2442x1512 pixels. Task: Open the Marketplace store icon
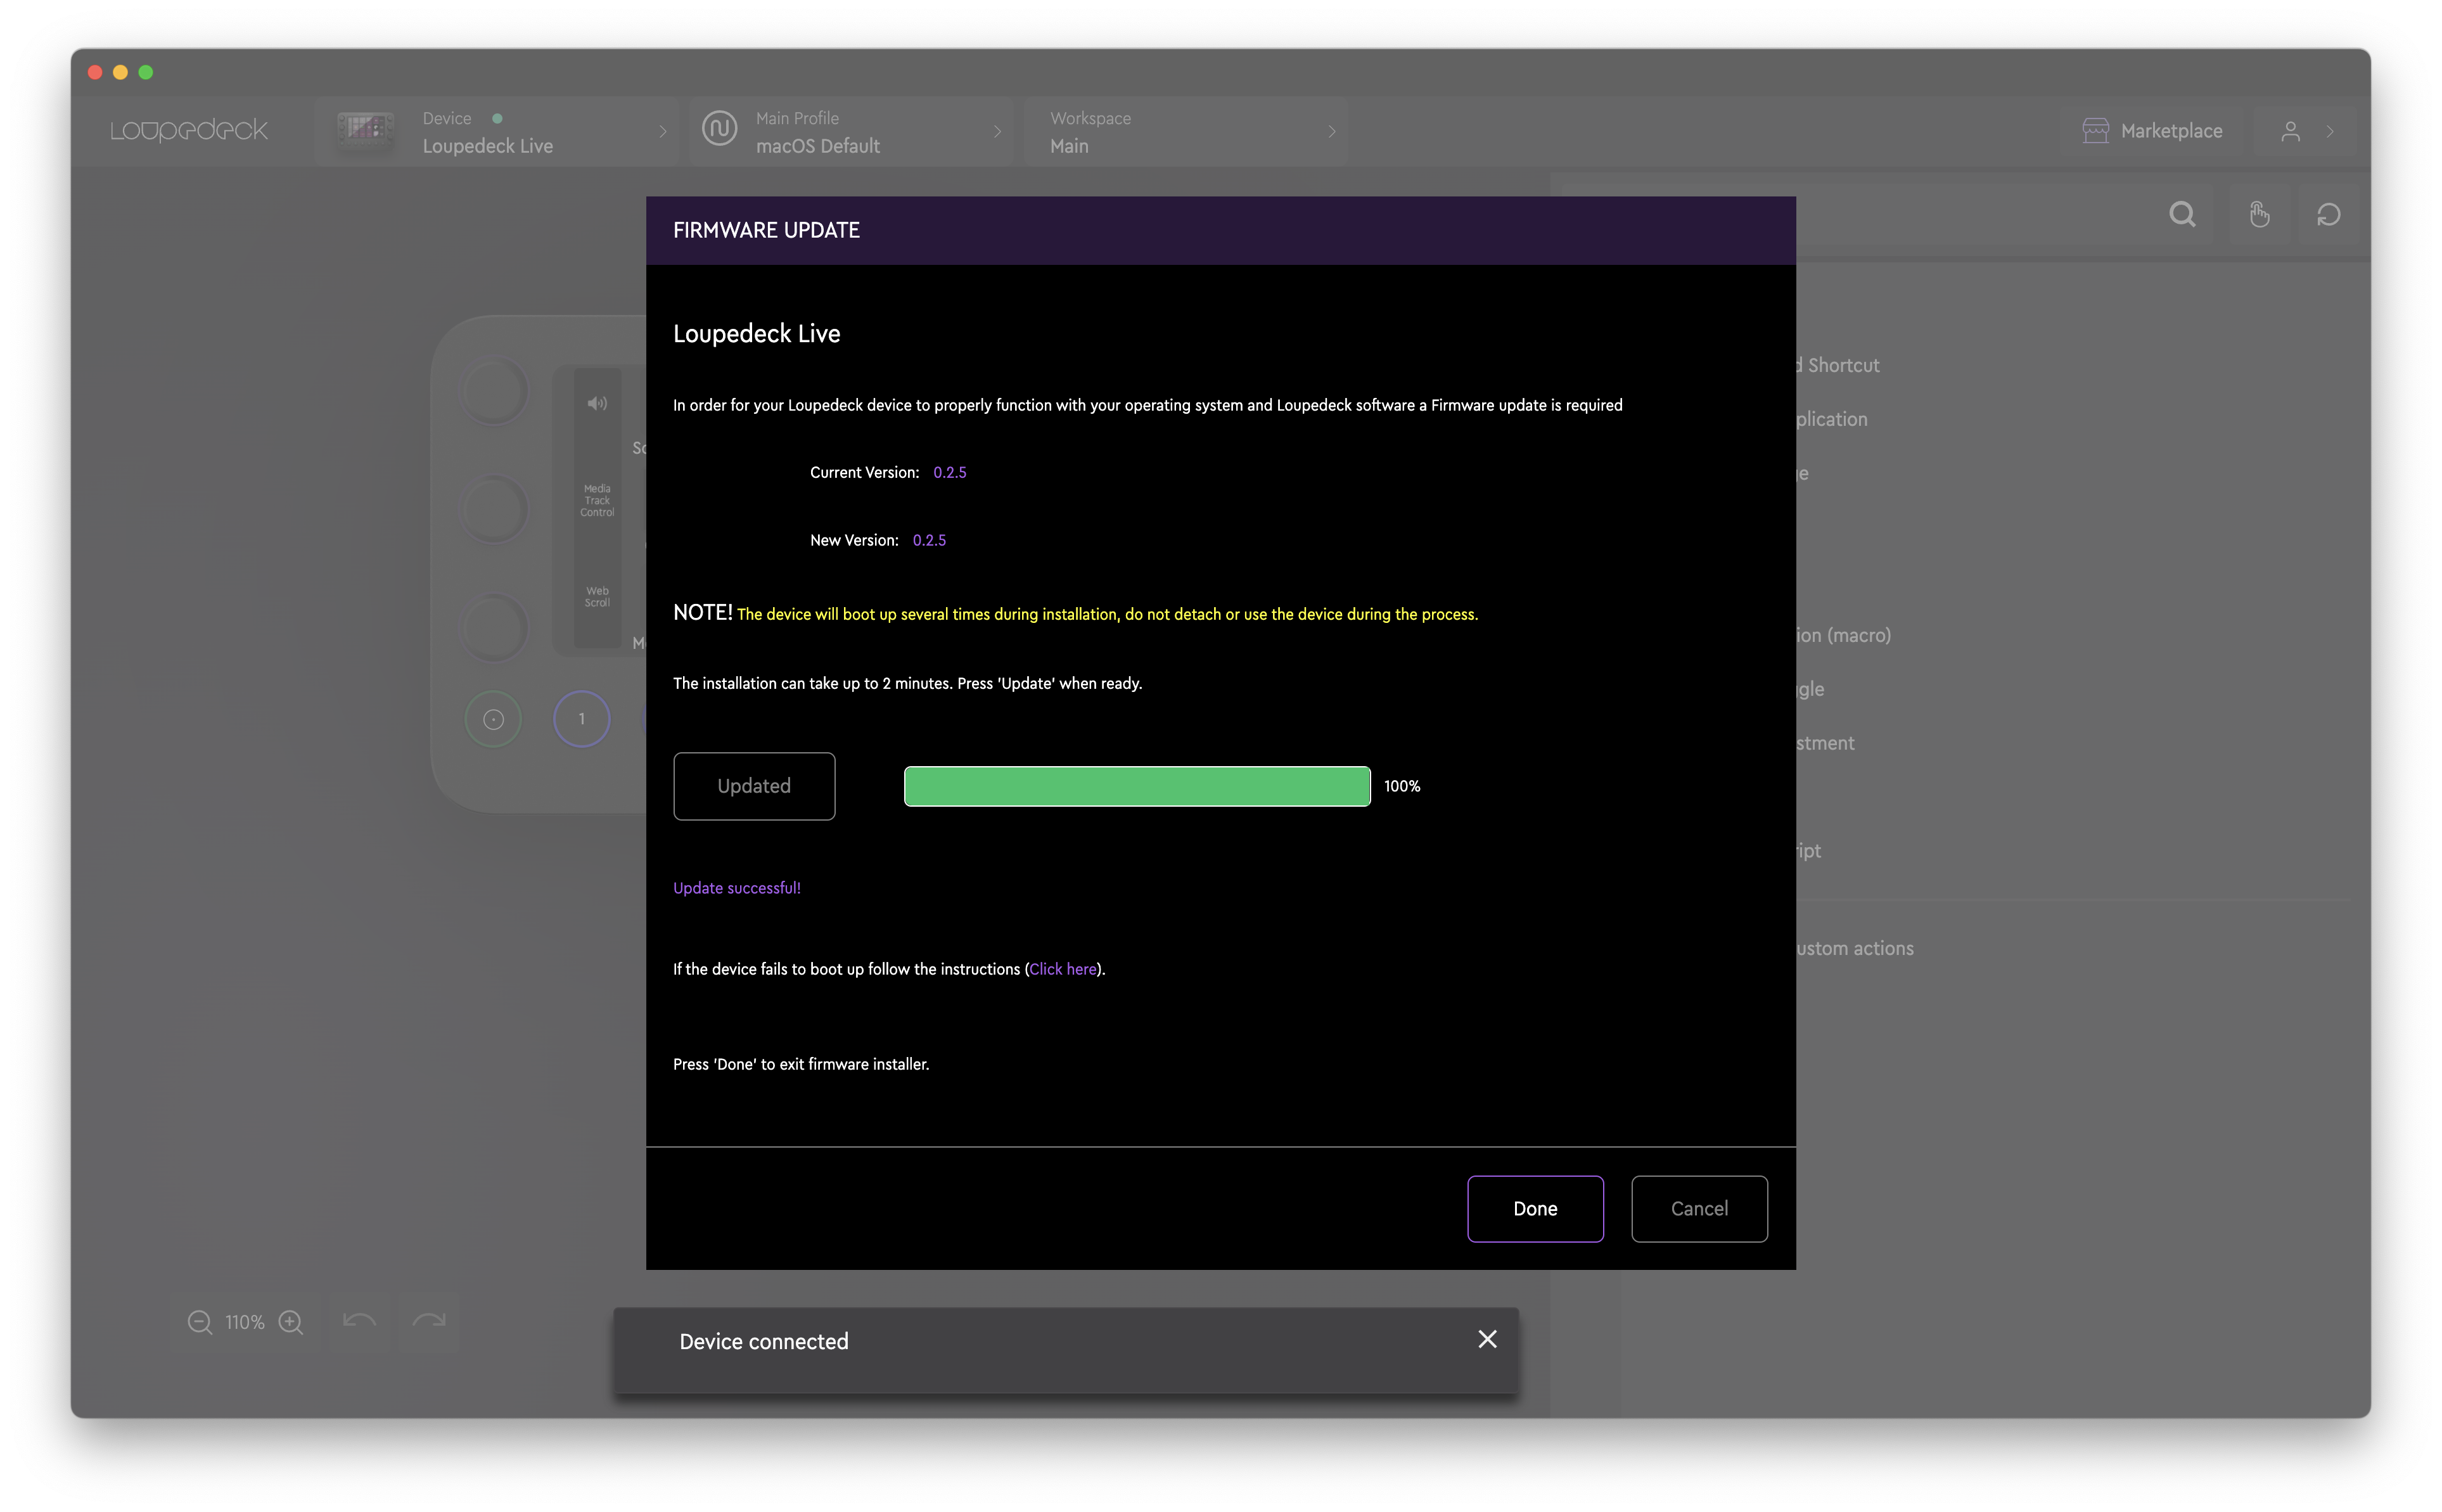(2095, 131)
